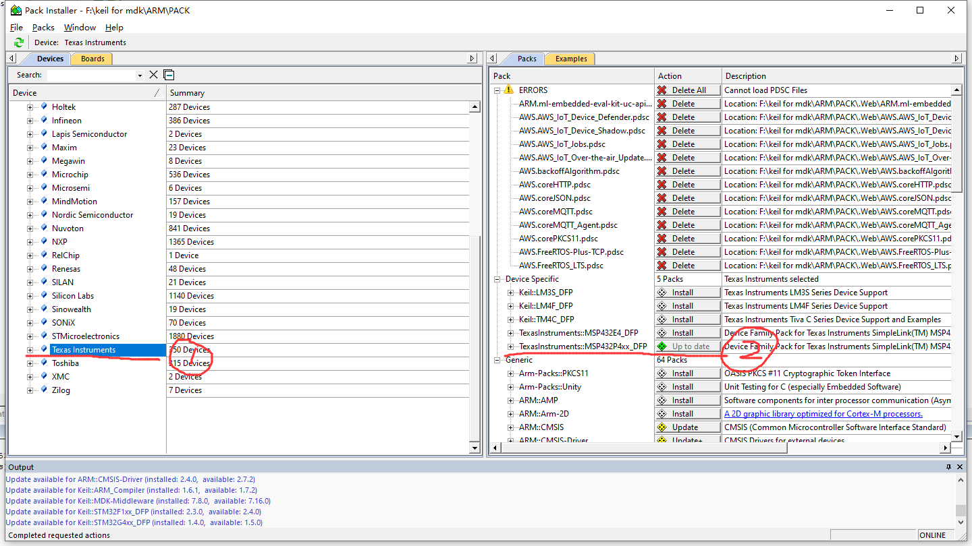
Task: Collapse the ERRORS group
Action: click(x=496, y=90)
